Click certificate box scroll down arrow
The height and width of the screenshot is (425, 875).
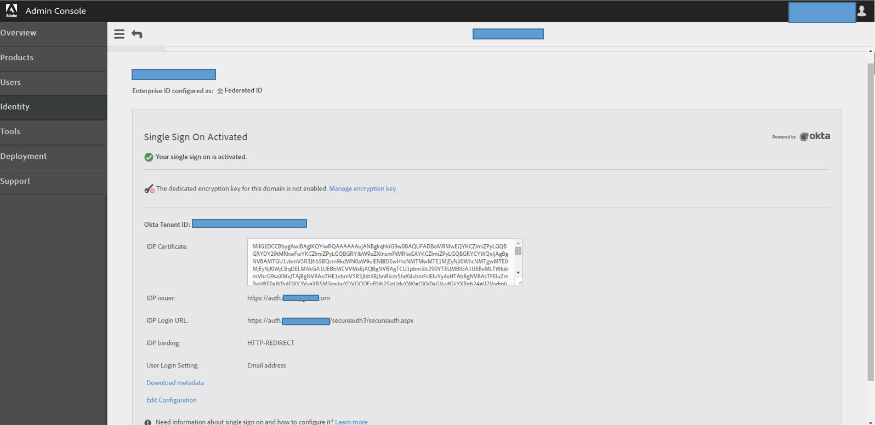(x=518, y=273)
